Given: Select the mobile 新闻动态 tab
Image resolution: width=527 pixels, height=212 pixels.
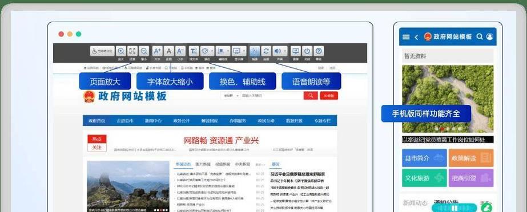Looking at the screenshot, I should coord(415,203).
